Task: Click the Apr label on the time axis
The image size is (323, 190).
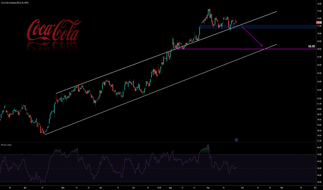Action: click(x=25, y=188)
